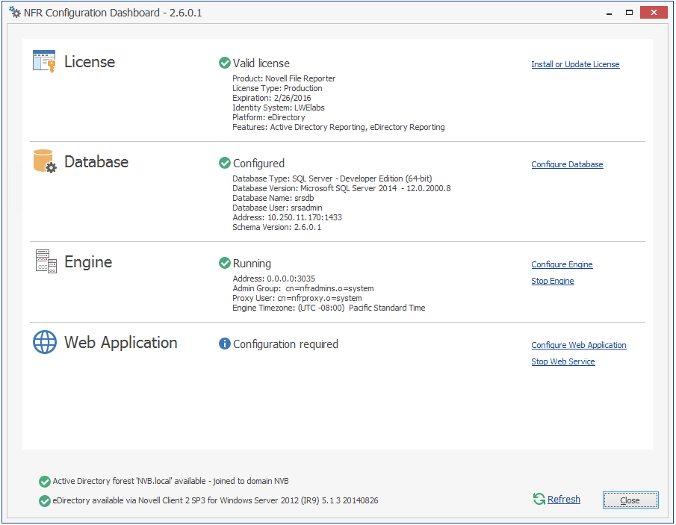Click the green Refresh arrows icon
Viewport: 676px width, 525px height.
coord(539,500)
